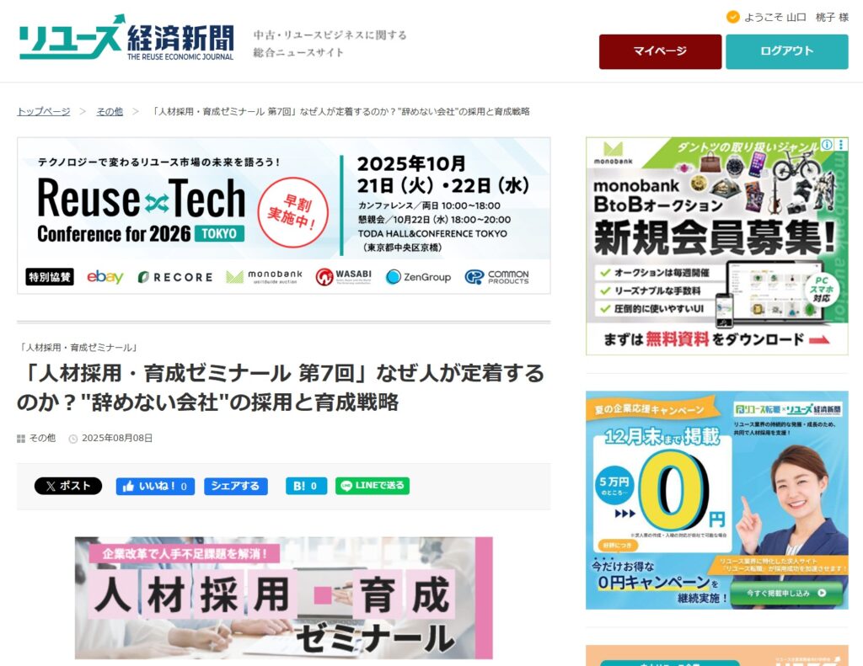863x666 pixels.
Task: Share article with LINEで送る button
Action: tap(373, 486)
